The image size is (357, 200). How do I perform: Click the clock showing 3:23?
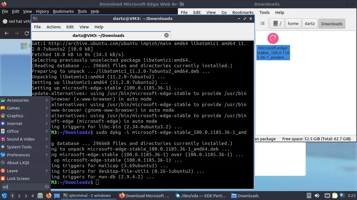pos(351,196)
